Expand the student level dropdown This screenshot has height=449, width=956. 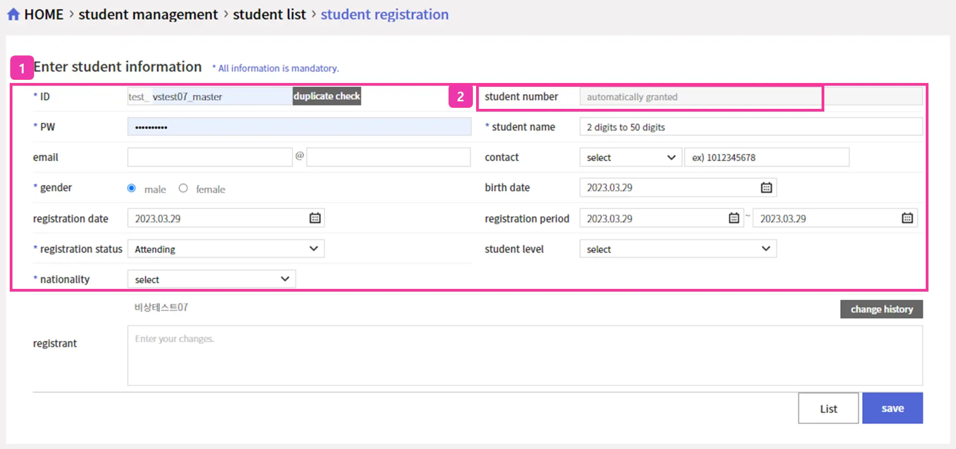click(x=677, y=248)
